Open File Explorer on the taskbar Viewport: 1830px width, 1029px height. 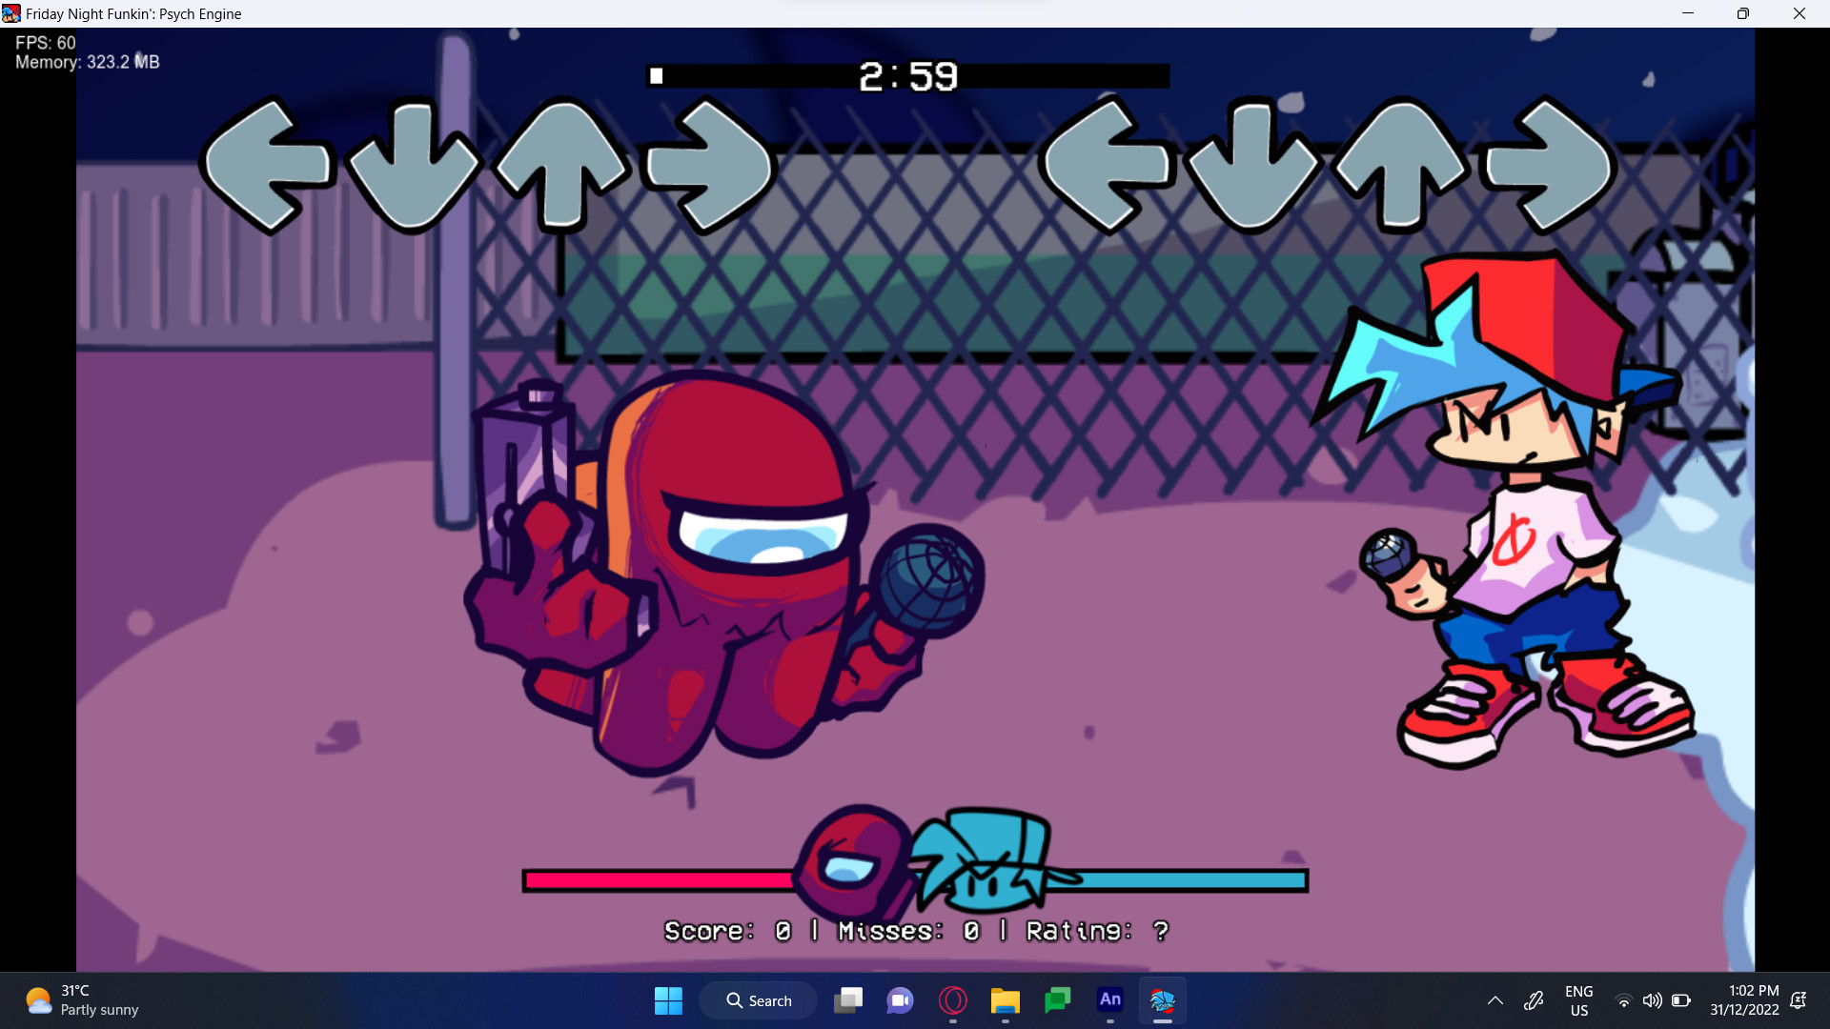click(x=1006, y=1000)
